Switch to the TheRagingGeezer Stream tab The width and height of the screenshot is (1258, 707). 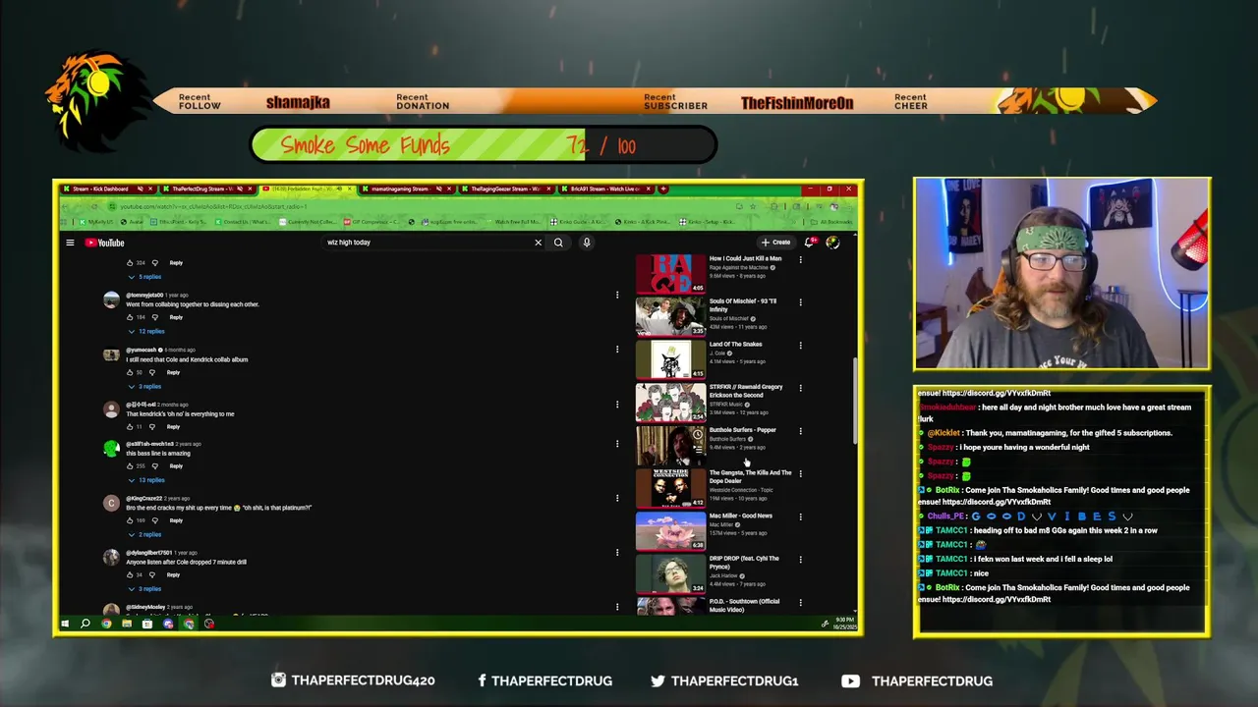click(505, 189)
